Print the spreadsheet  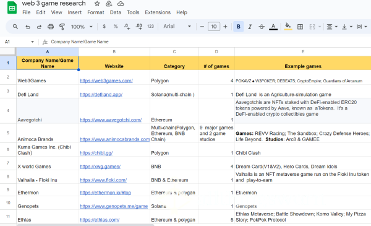tap(51, 27)
